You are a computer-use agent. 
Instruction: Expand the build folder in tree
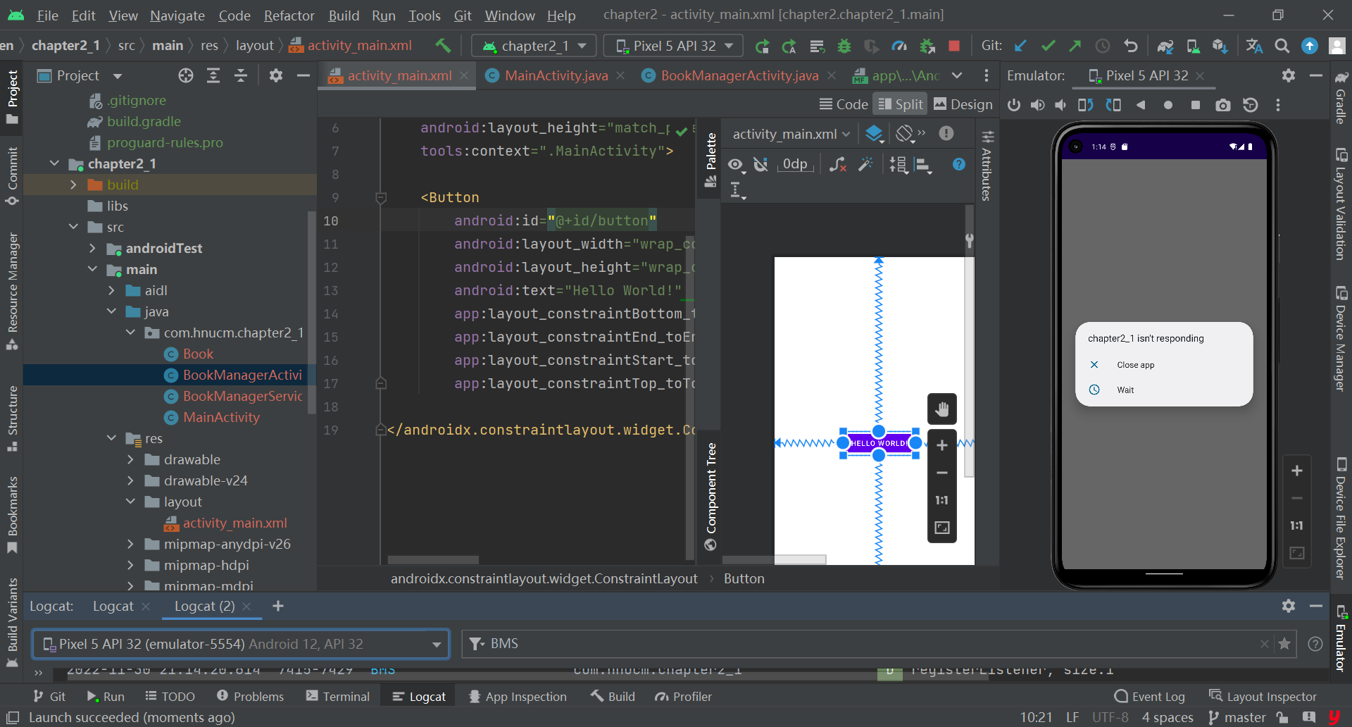point(73,185)
